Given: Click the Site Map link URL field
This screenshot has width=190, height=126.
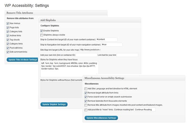Looking at the screenshot, I should click(90, 50).
